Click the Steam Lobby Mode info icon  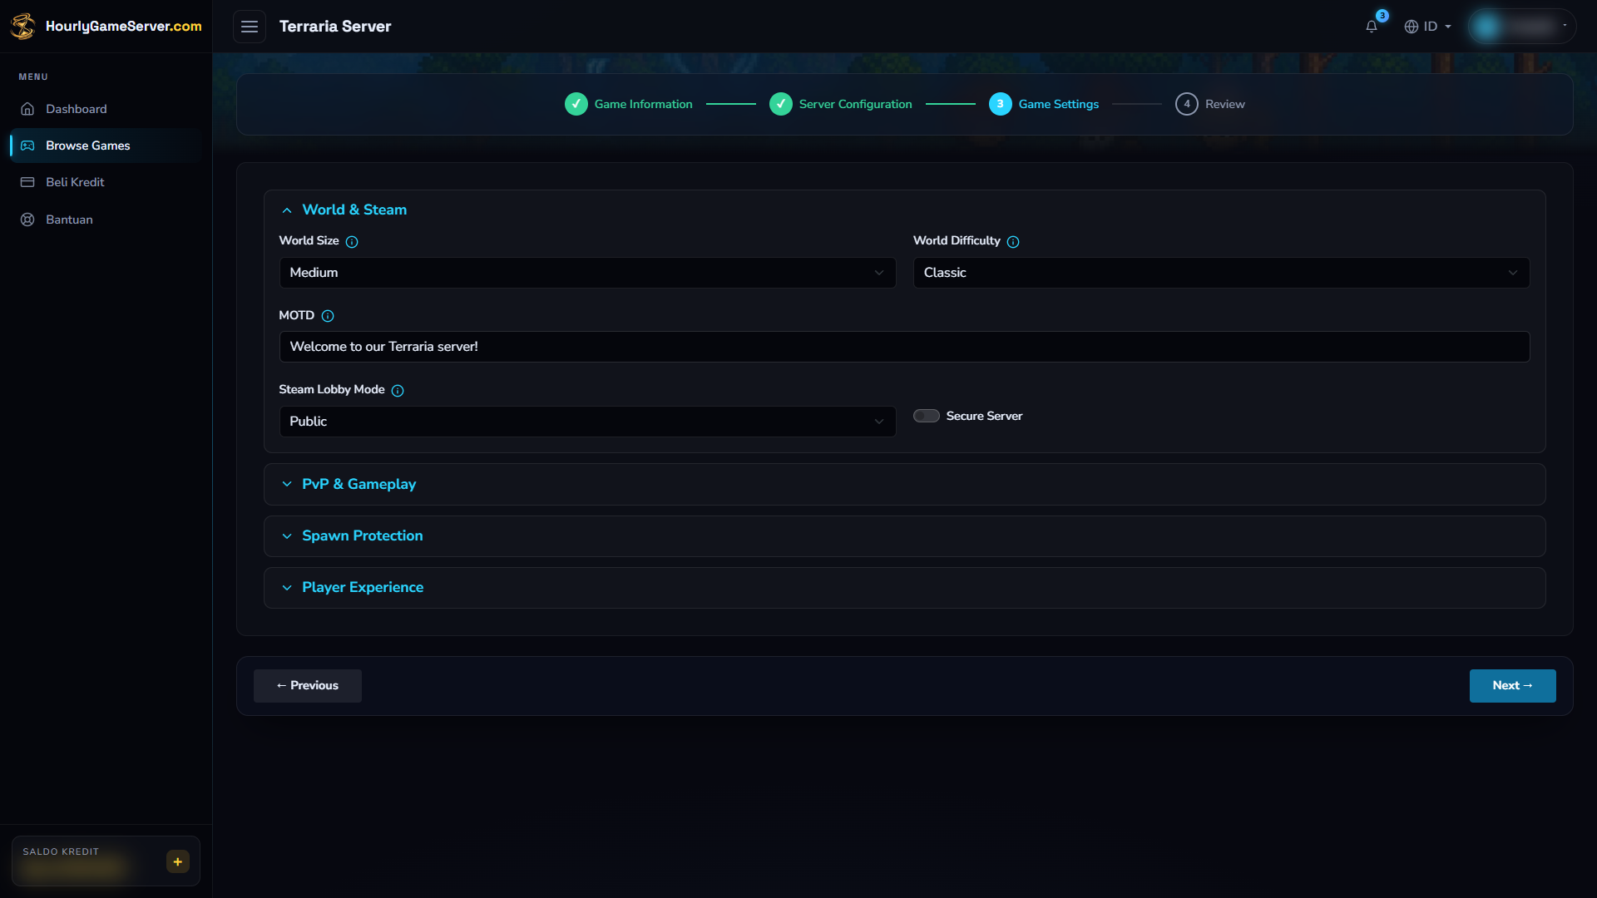[x=398, y=391]
